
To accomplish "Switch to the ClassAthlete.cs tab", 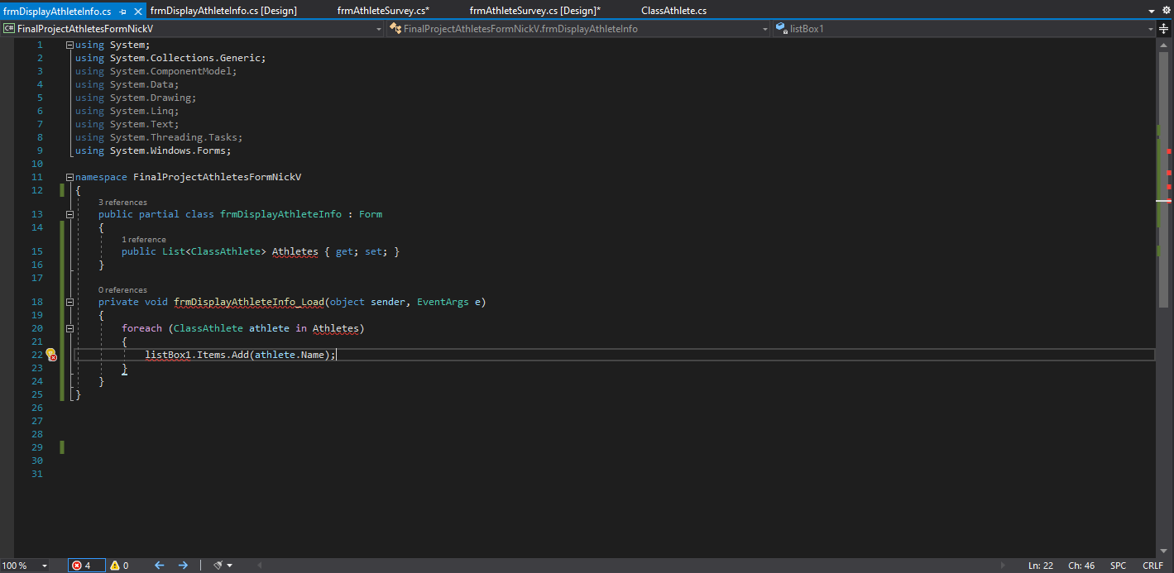I will coord(673,11).
